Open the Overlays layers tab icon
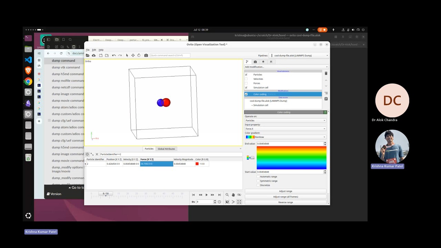 pyautogui.click(x=263, y=62)
